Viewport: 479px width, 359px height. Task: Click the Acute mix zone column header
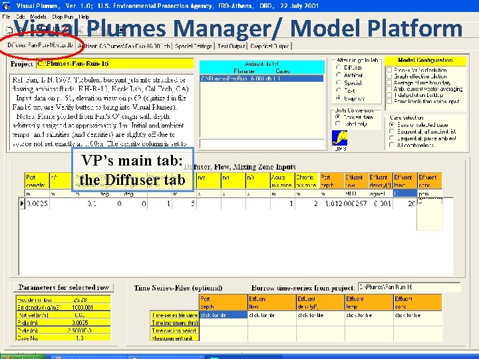pos(282,181)
